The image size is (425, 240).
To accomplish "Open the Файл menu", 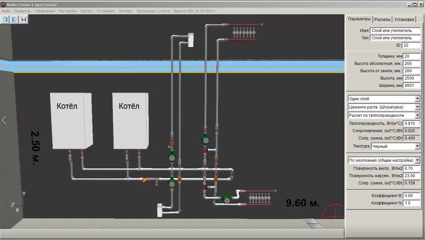I will (x=6, y=11).
